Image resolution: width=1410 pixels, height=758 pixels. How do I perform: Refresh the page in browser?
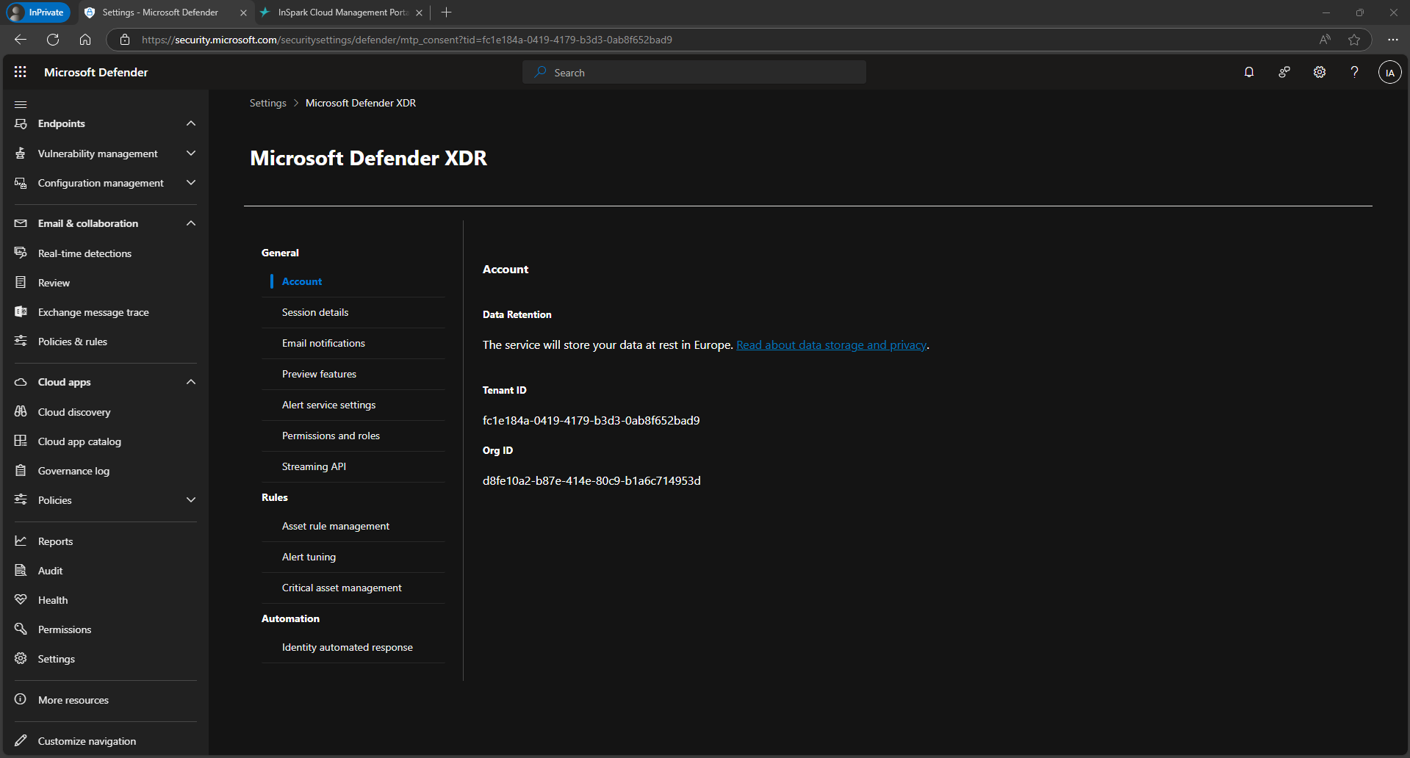click(53, 40)
